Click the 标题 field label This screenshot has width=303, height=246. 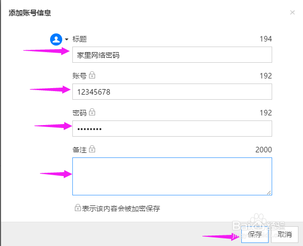tap(79, 39)
